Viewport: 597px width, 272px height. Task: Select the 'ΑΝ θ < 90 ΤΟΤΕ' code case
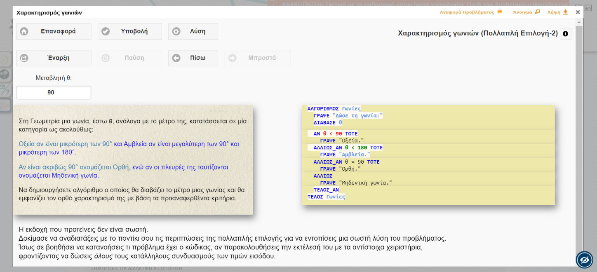tap(336, 134)
